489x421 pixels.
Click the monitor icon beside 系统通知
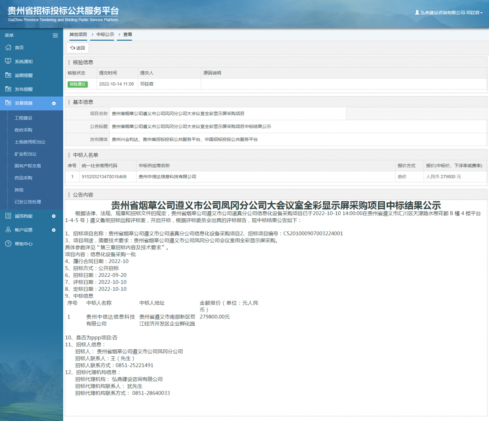point(8,61)
